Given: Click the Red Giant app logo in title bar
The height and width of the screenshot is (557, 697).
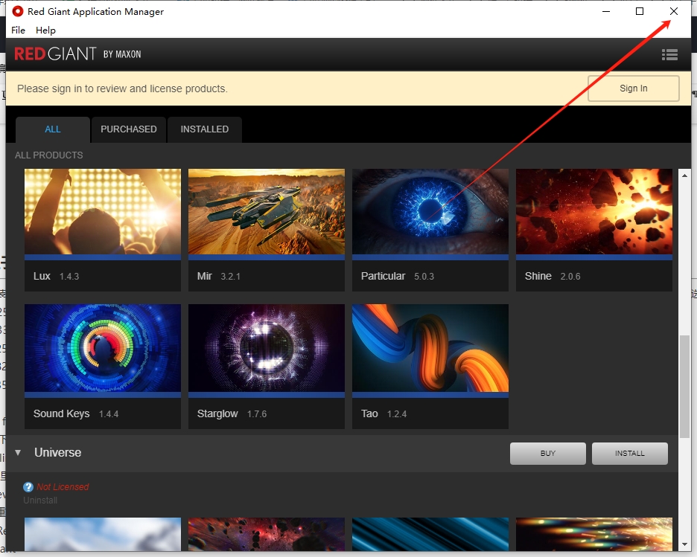Looking at the screenshot, I should coord(17,12).
